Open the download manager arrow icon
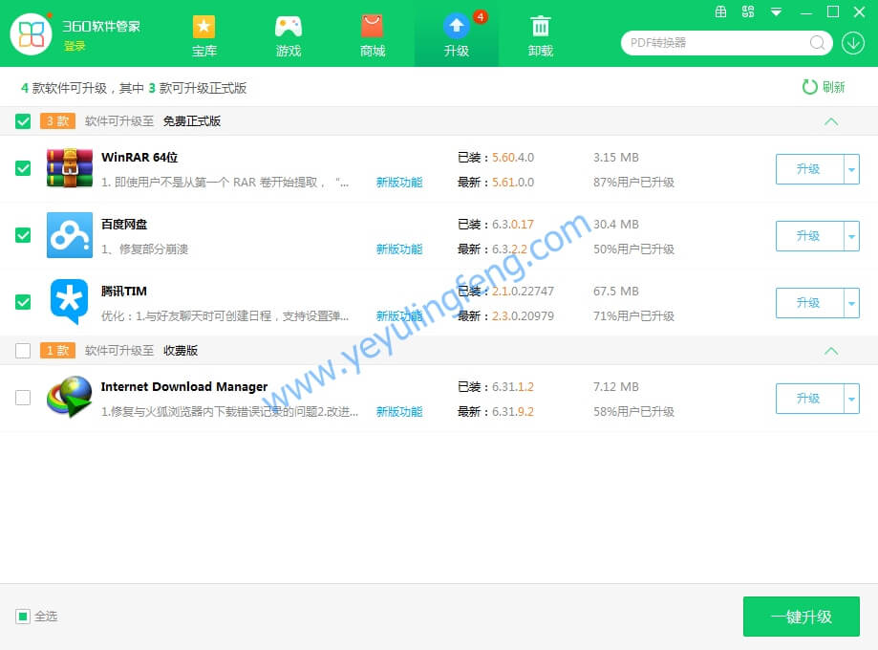878x650 pixels. pyautogui.click(x=853, y=43)
